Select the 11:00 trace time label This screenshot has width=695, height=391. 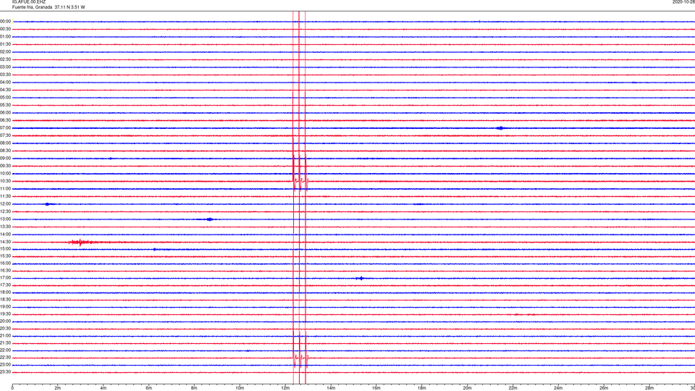coord(5,188)
